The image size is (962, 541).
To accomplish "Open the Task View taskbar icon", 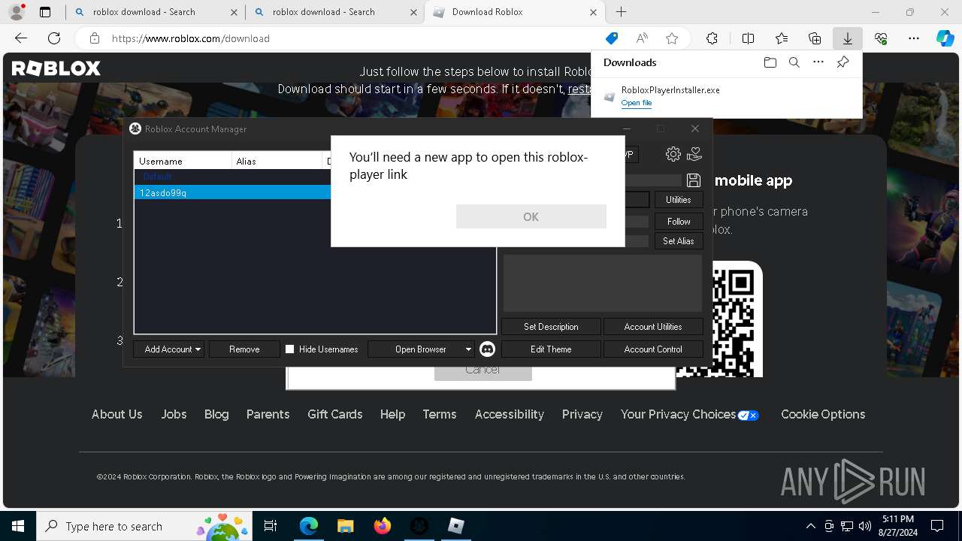I will tap(271, 526).
